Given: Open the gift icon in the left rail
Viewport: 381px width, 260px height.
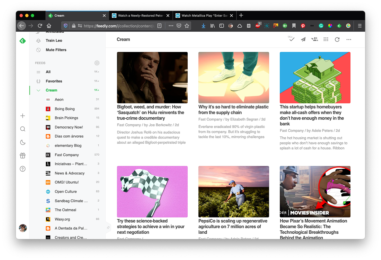Looking at the screenshot, I should coord(23,156).
